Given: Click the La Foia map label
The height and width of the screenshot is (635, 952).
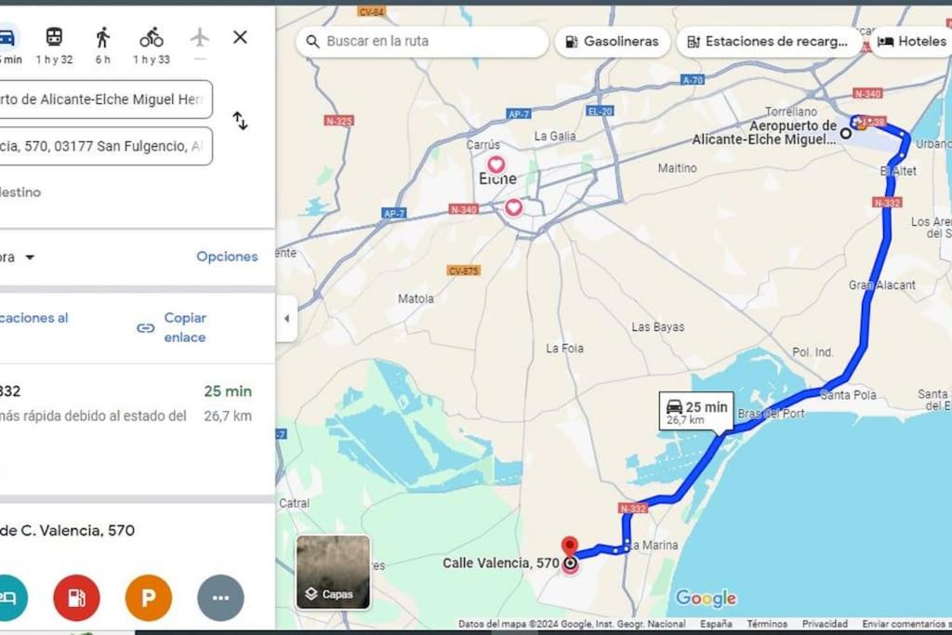Looking at the screenshot, I should coord(564,349).
